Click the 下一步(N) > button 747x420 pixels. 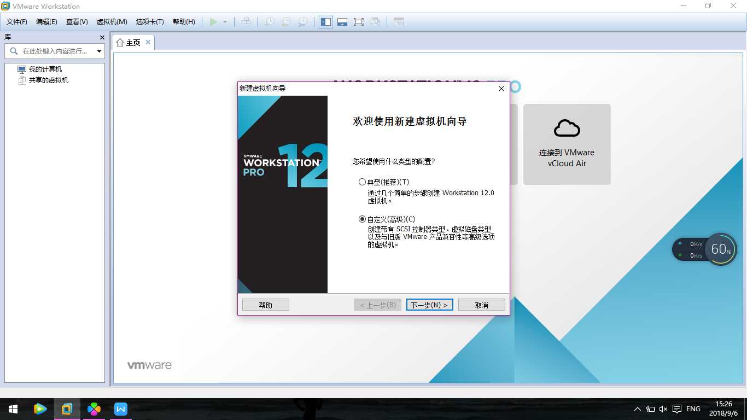click(429, 305)
